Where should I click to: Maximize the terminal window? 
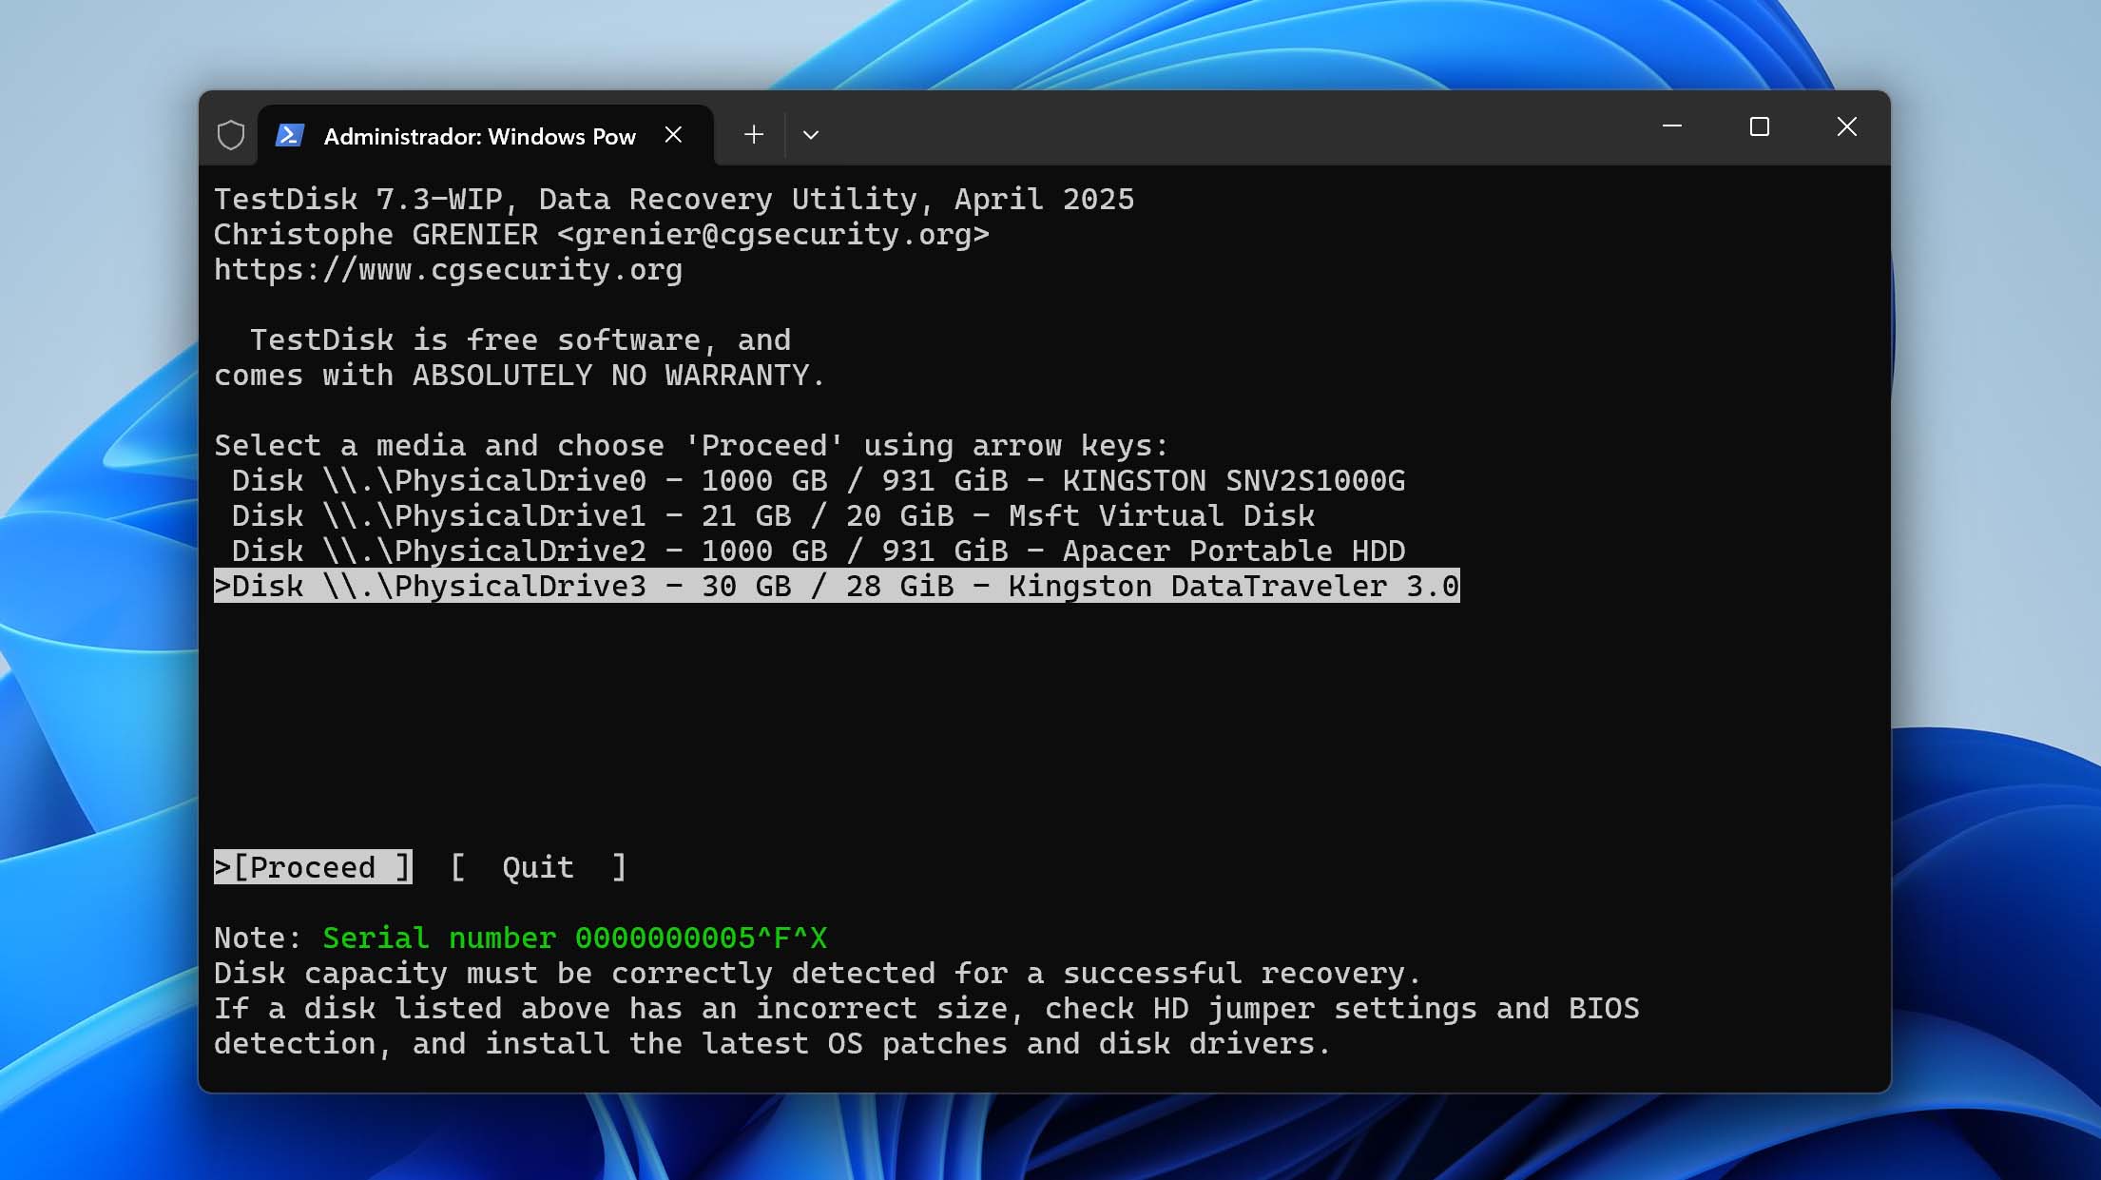[1760, 126]
